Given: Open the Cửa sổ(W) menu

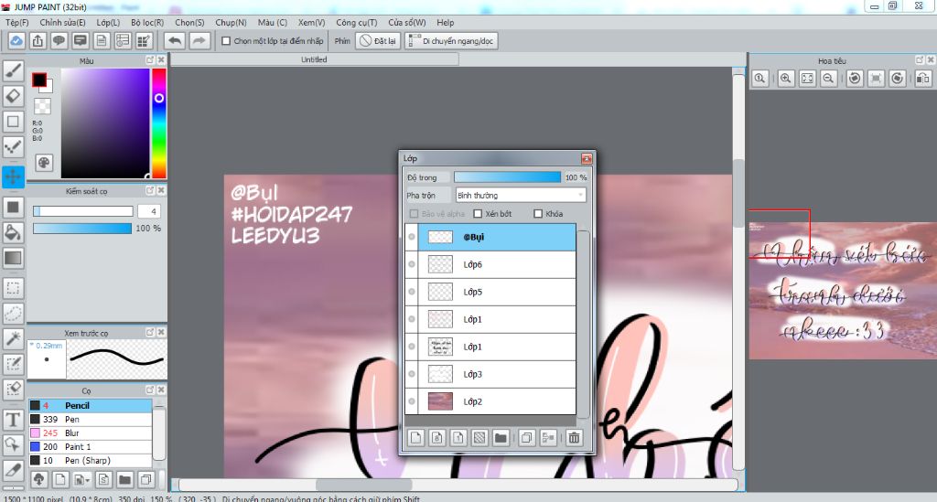Looking at the screenshot, I should click(407, 23).
